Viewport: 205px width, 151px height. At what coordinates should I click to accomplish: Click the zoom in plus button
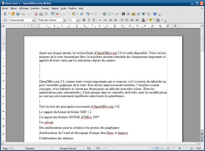pyautogui.click(x=191, y=148)
